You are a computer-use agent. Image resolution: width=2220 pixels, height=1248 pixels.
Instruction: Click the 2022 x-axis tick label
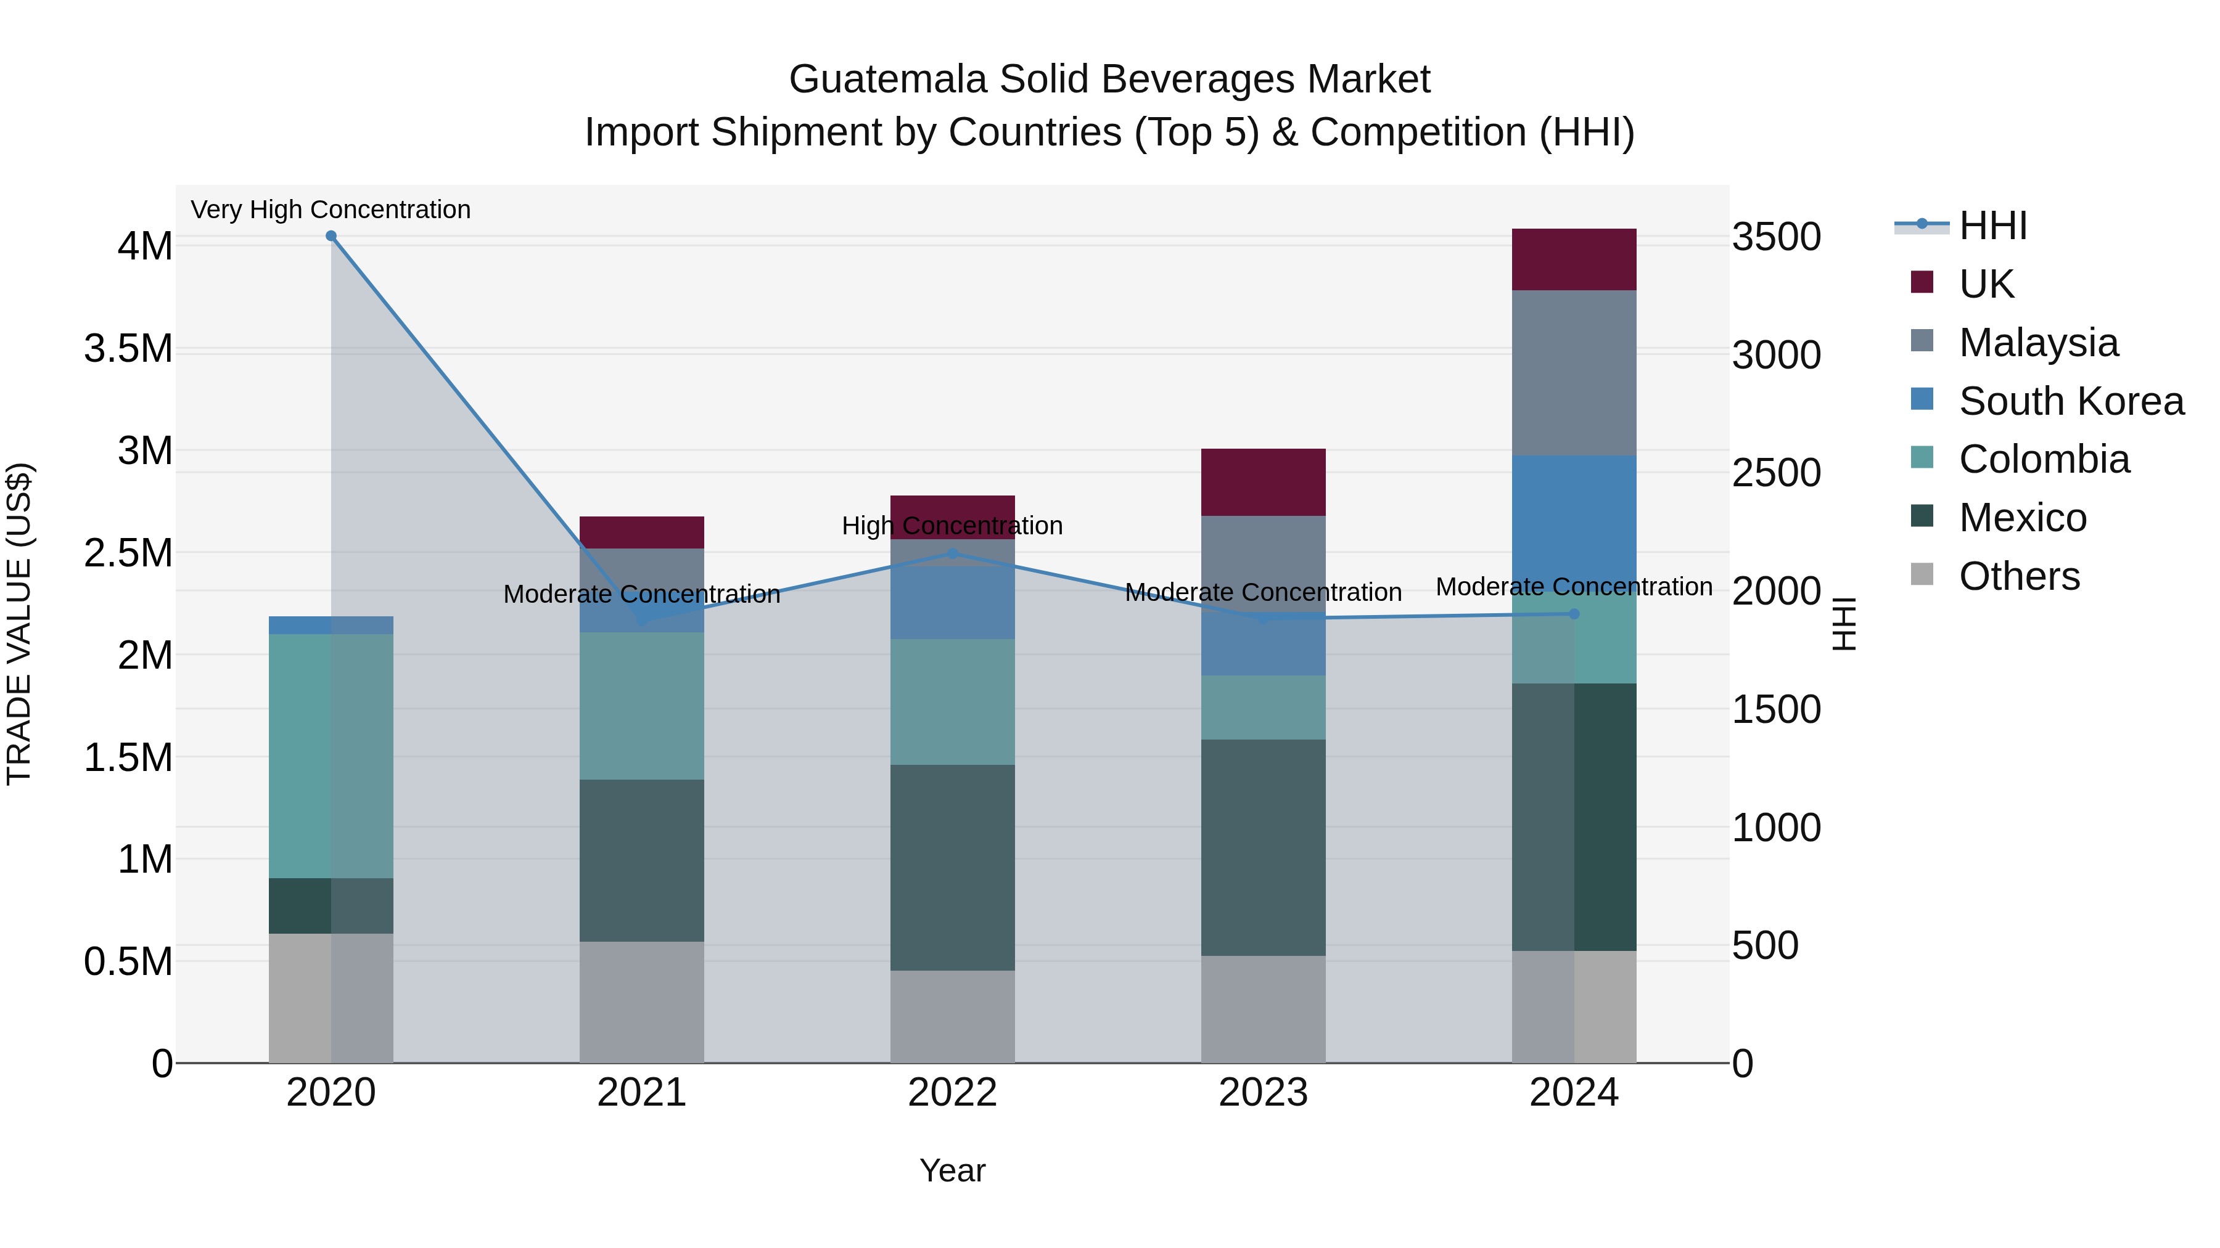click(952, 1093)
